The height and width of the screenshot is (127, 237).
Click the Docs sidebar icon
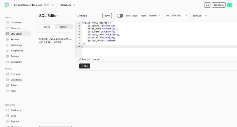tap(8, 116)
